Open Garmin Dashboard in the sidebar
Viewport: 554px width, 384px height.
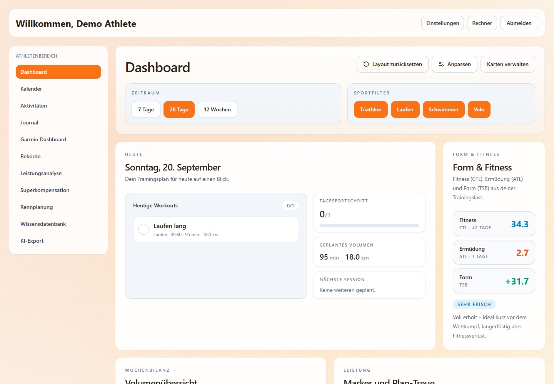tap(58, 139)
